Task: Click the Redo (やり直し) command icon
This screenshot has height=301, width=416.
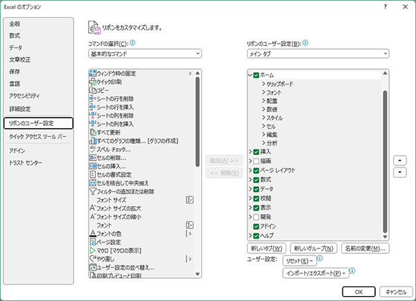Action: pyautogui.click(x=93, y=259)
